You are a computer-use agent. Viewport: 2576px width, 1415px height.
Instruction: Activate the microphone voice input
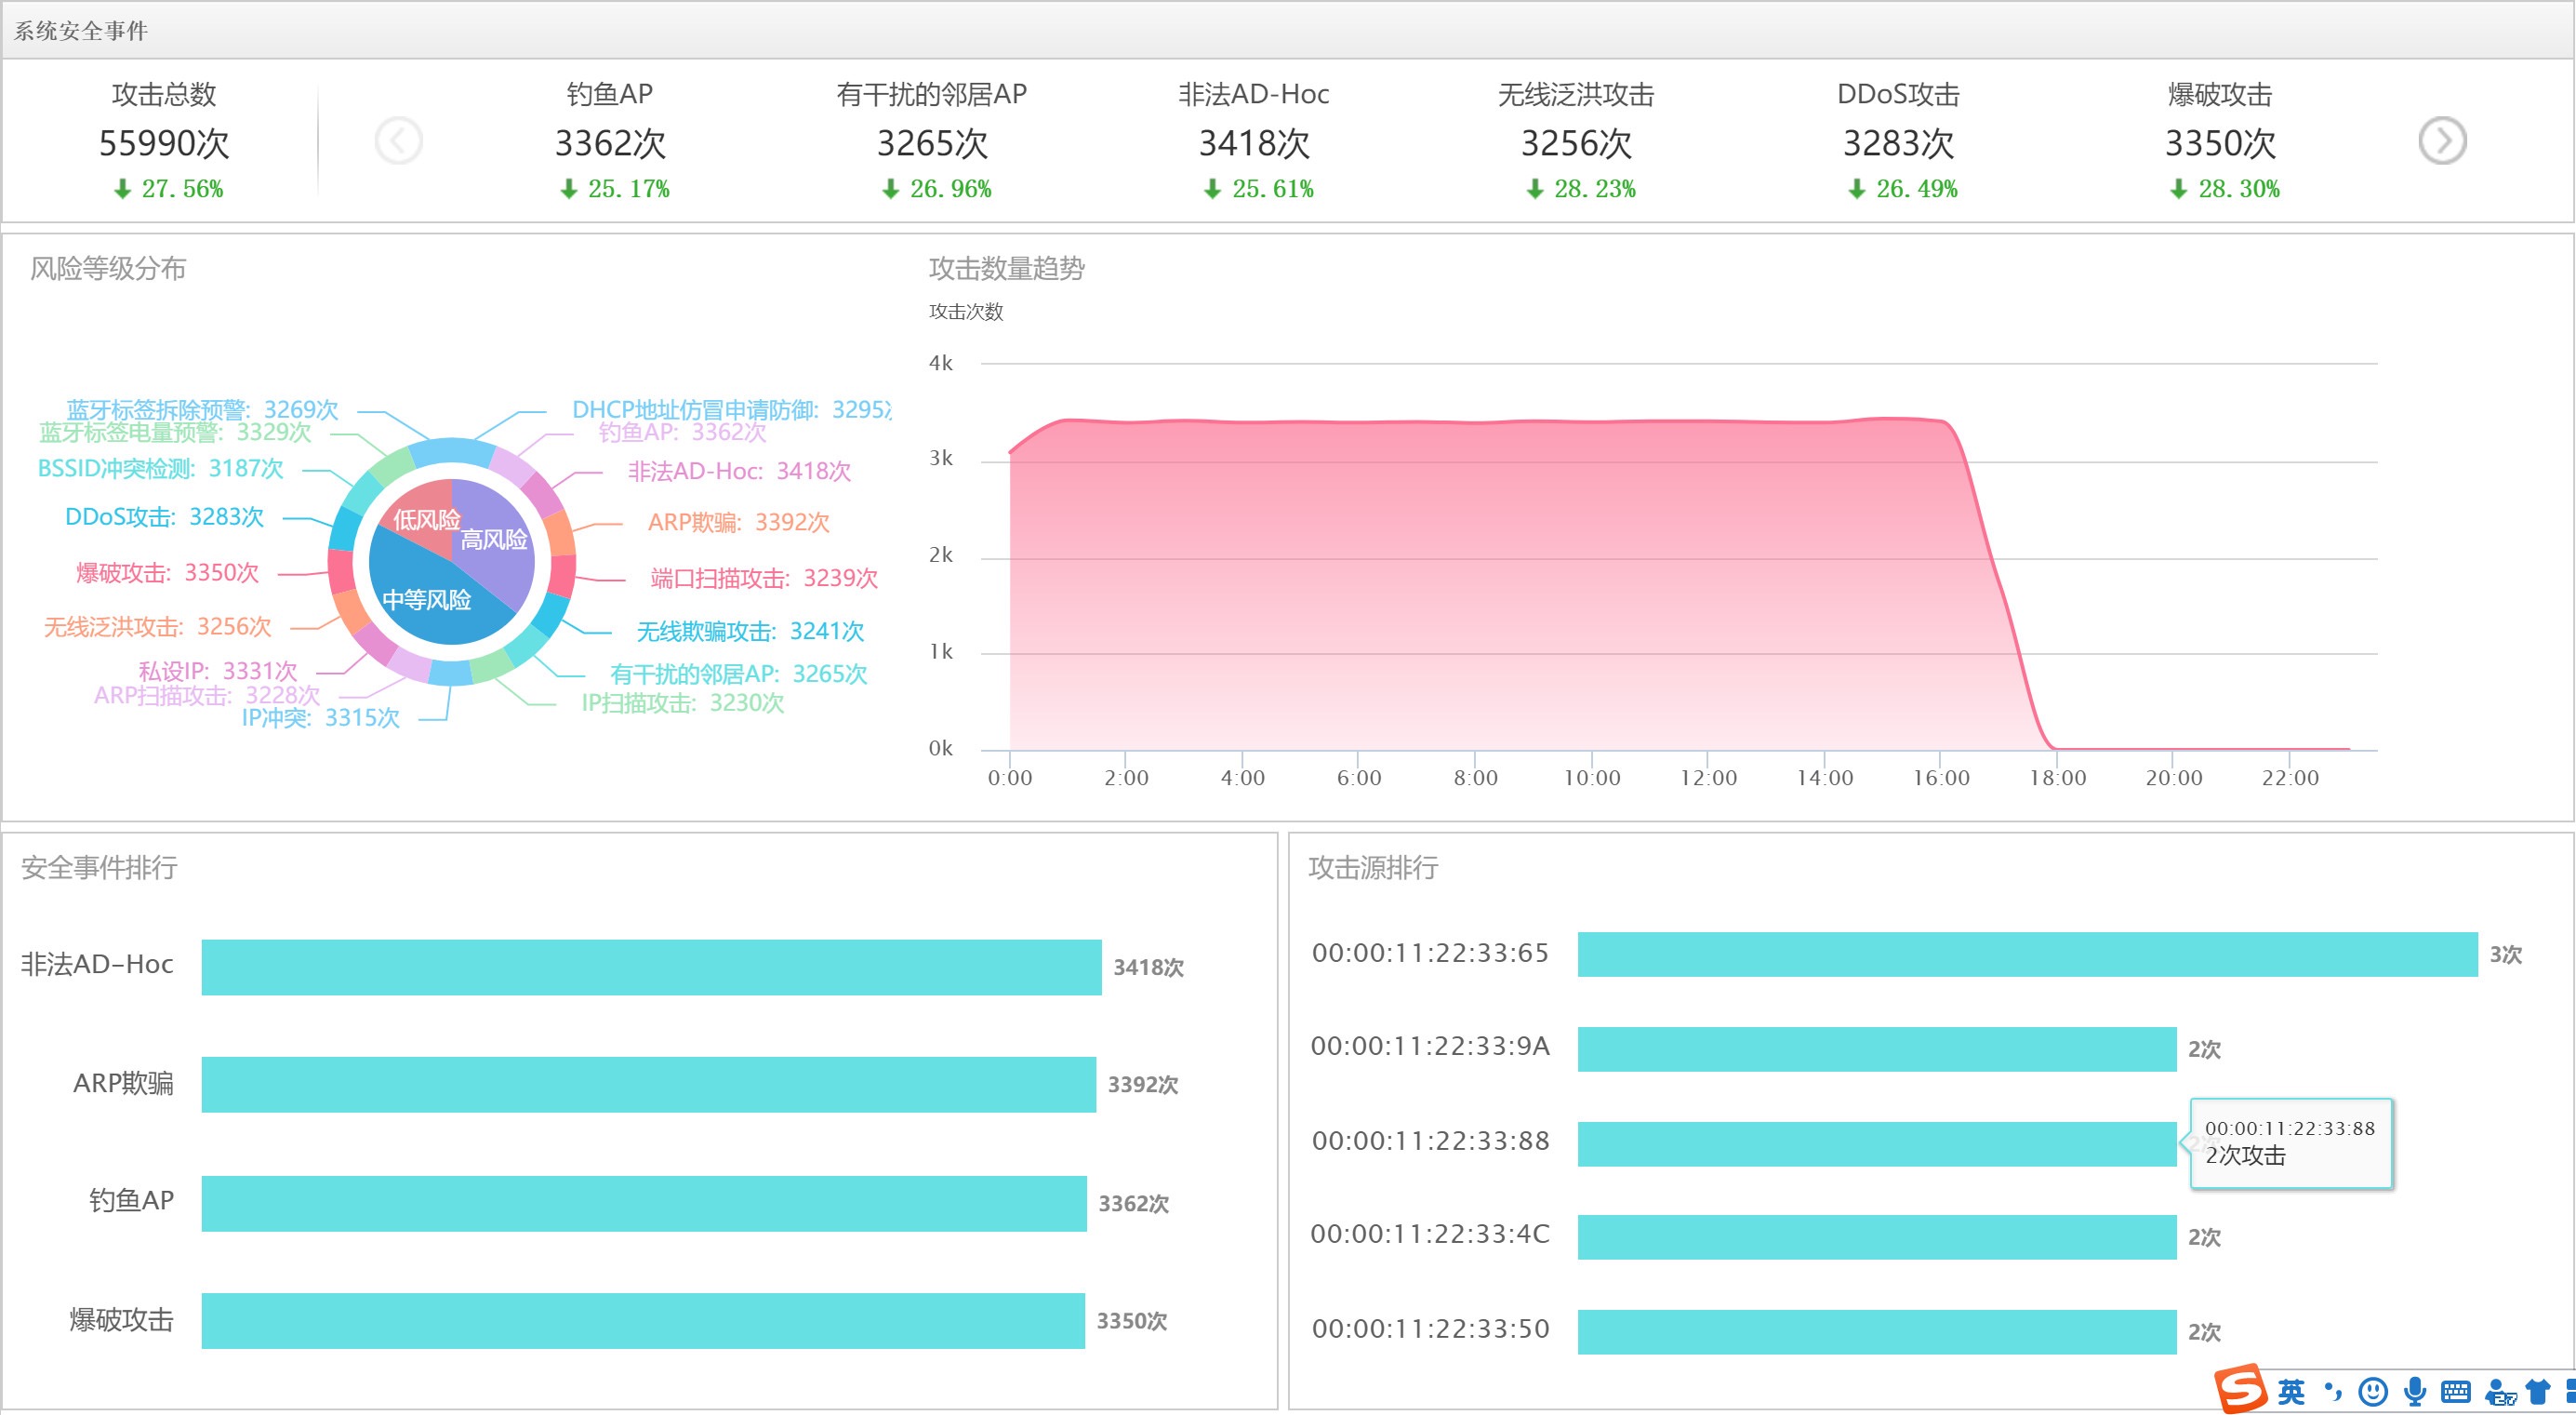2415,1391
